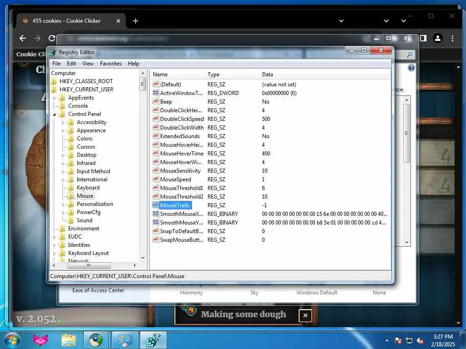Collapse the Control Panel key
Screen dimensions: 466x349
(55, 114)
